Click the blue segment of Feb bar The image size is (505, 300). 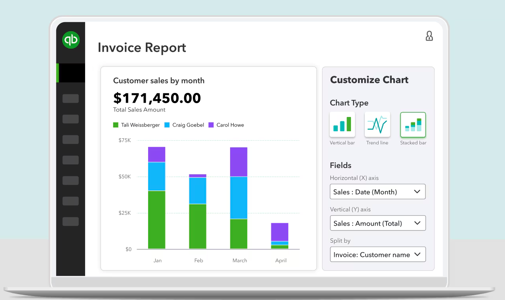[198, 191]
